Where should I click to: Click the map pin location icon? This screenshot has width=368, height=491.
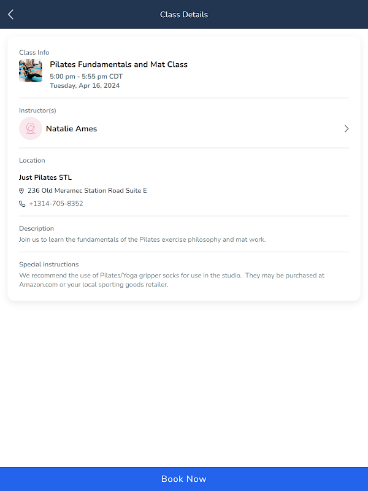pos(22,191)
